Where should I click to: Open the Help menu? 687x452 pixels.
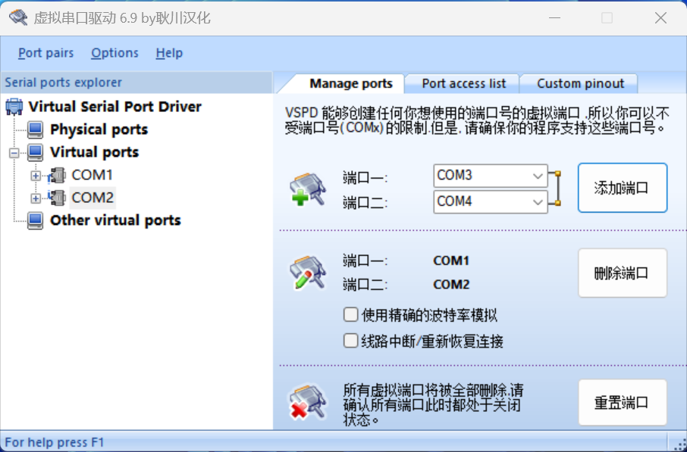pyautogui.click(x=169, y=53)
